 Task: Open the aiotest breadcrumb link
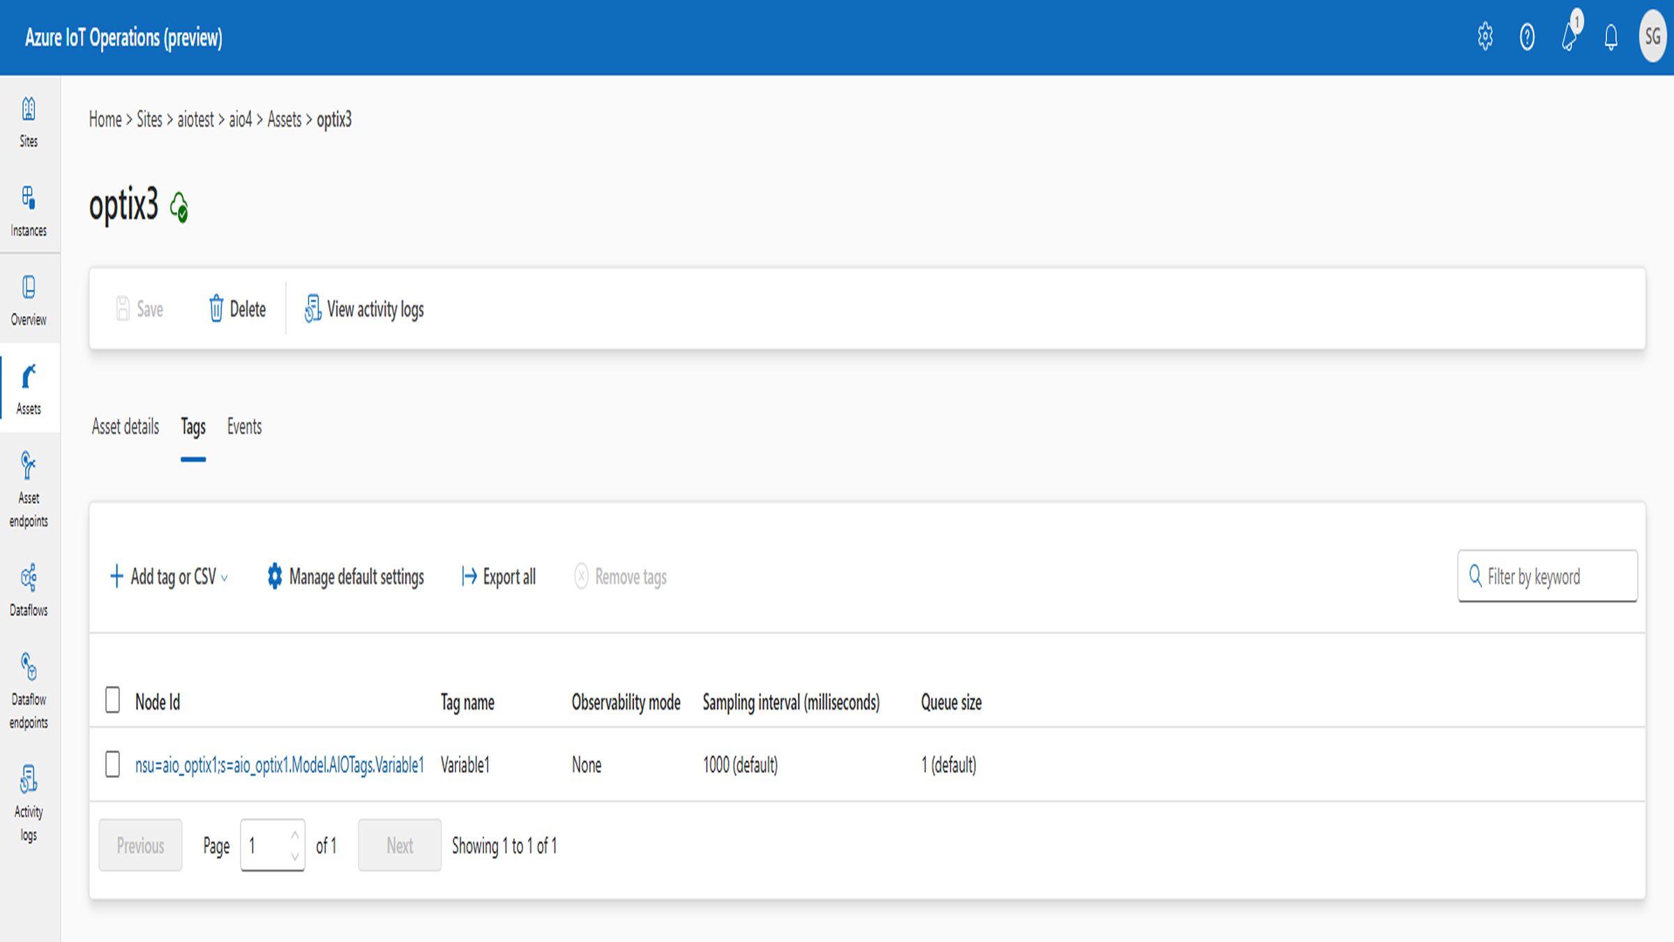[195, 119]
